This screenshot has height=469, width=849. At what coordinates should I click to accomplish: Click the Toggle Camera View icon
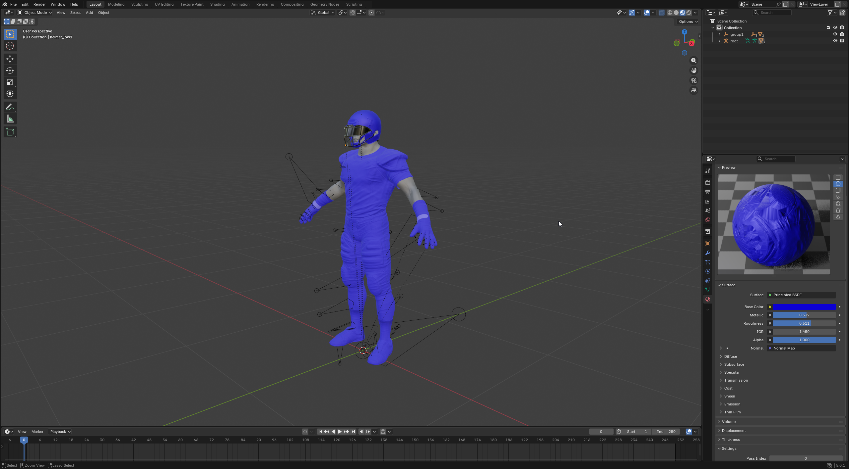click(693, 80)
